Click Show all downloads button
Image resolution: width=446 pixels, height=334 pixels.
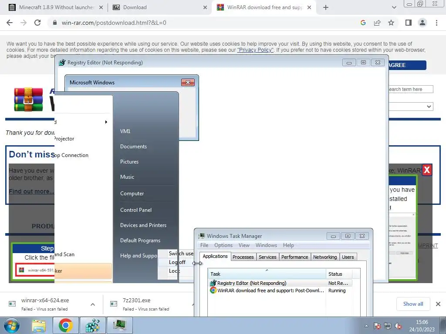pos(413,304)
